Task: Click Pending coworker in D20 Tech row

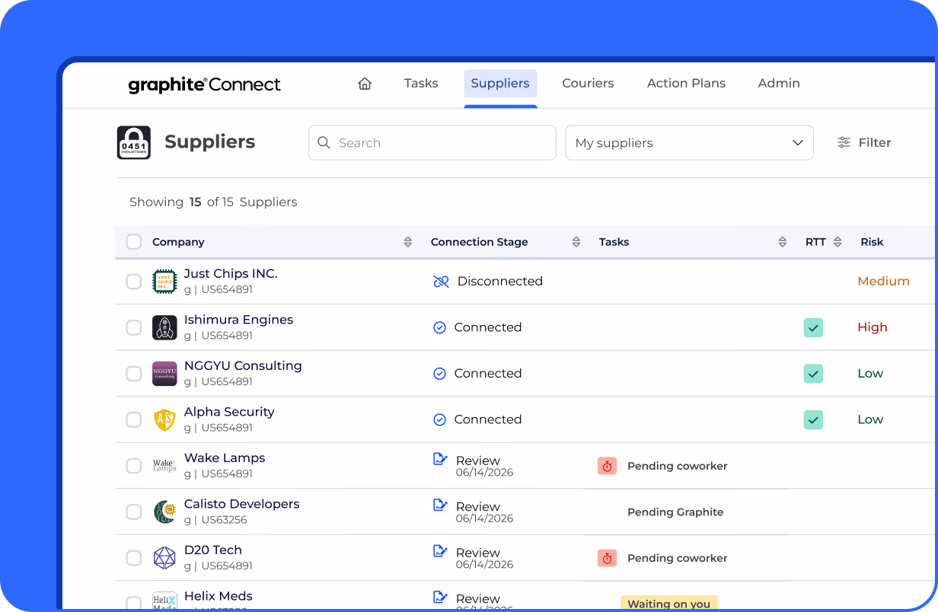Action: pyautogui.click(x=678, y=558)
